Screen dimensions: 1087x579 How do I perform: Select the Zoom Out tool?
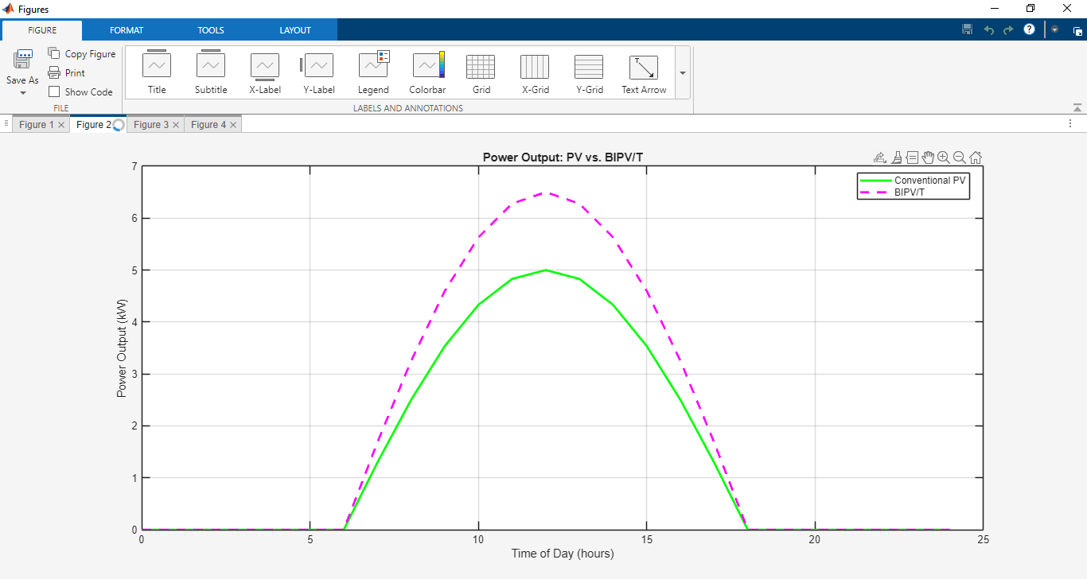(x=960, y=157)
